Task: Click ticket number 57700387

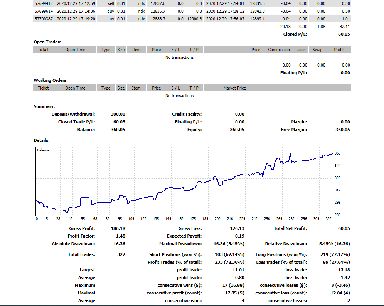Action: pos(43,19)
